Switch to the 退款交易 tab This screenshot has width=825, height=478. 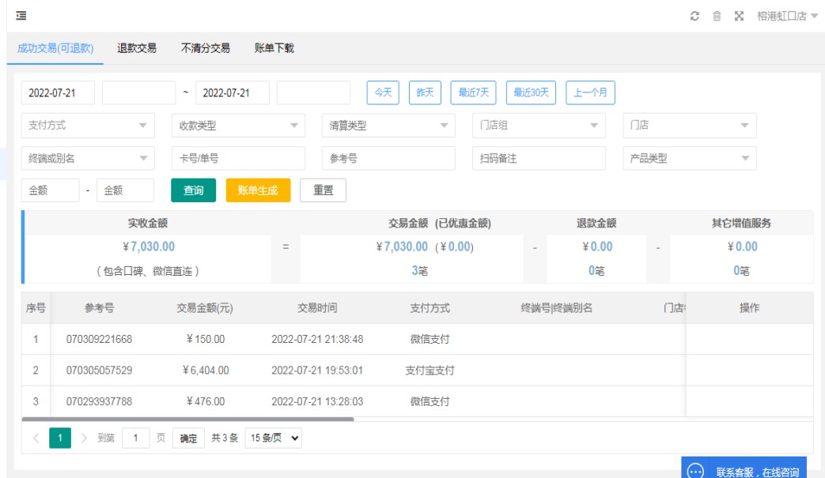pos(137,48)
